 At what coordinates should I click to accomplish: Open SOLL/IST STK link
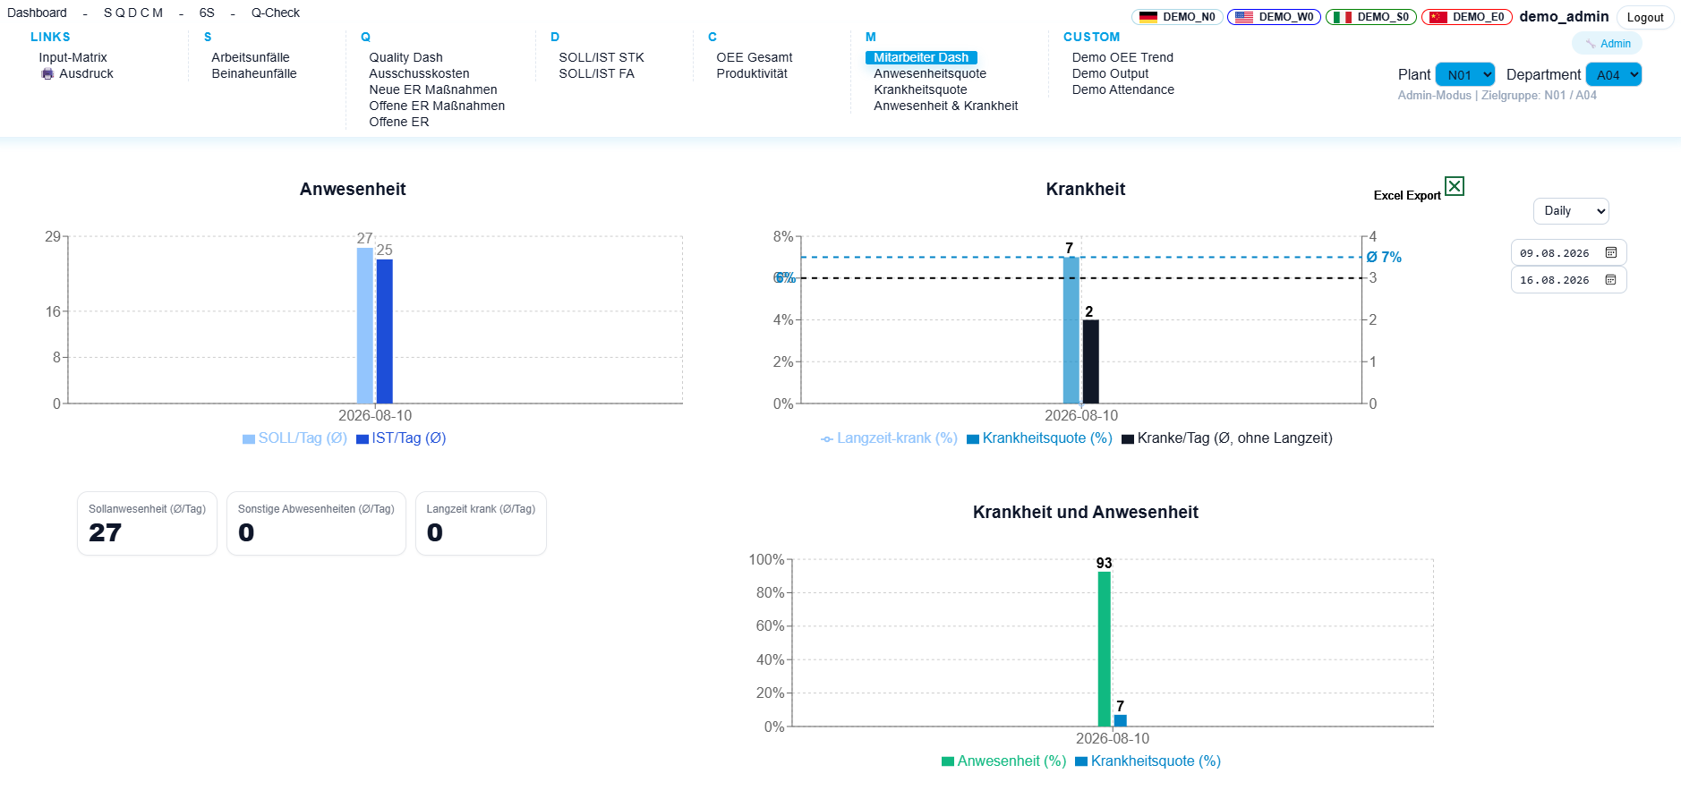pos(602,57)
